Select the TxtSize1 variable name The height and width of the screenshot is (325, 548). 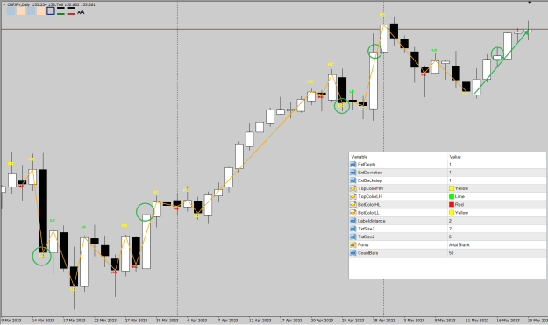tap(367, 229)
